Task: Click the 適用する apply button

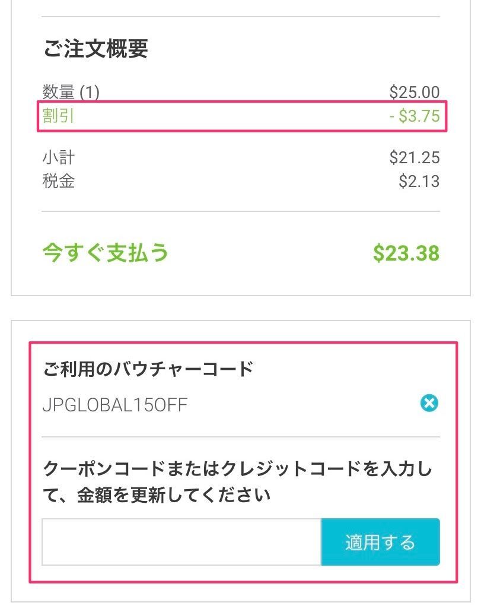Action: pyautogui.click(x=380, y=542)
